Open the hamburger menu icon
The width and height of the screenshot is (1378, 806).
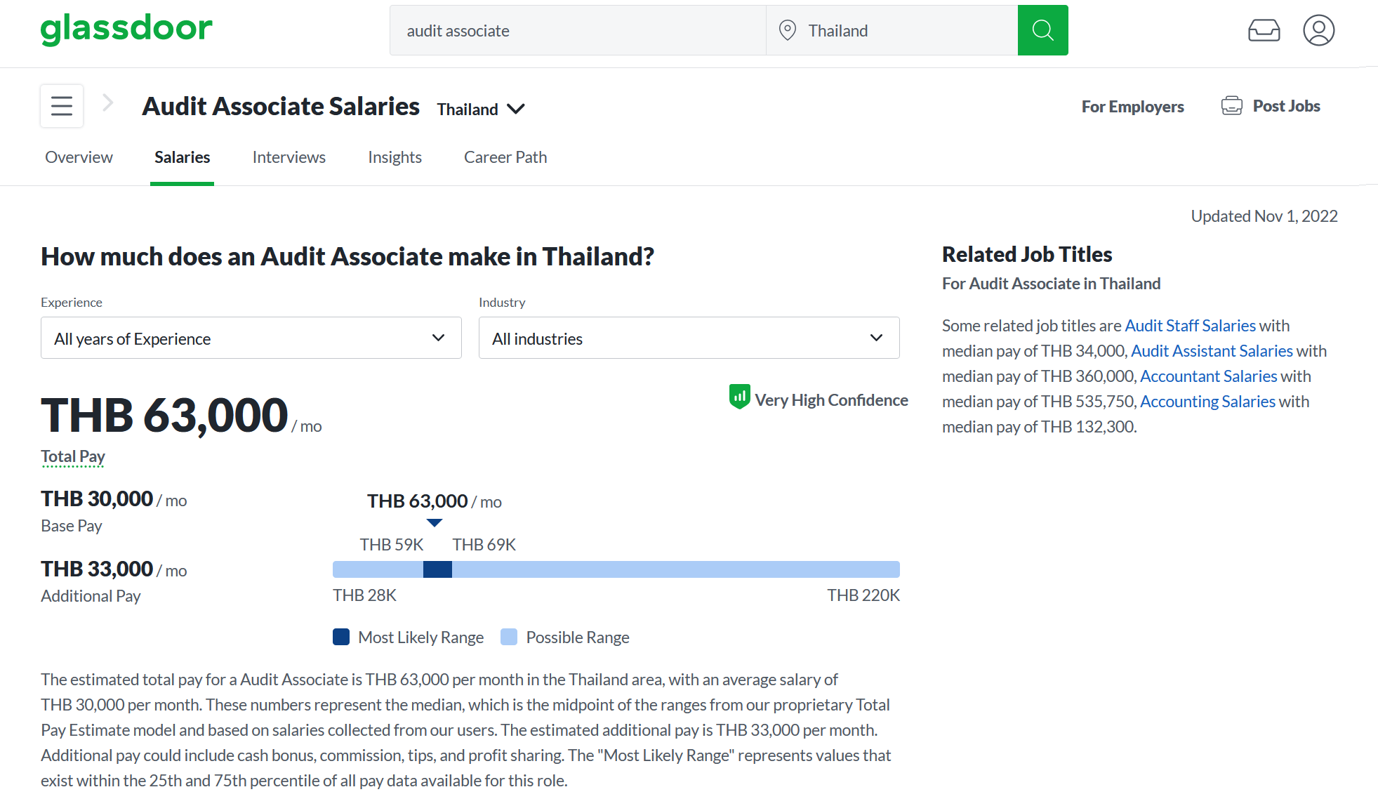pyautogui.click(x=62, y=106)
